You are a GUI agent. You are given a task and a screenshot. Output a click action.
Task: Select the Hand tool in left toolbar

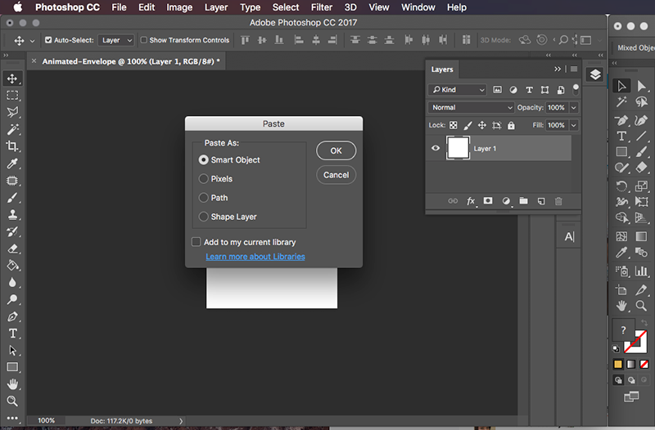tap(12, 384)
